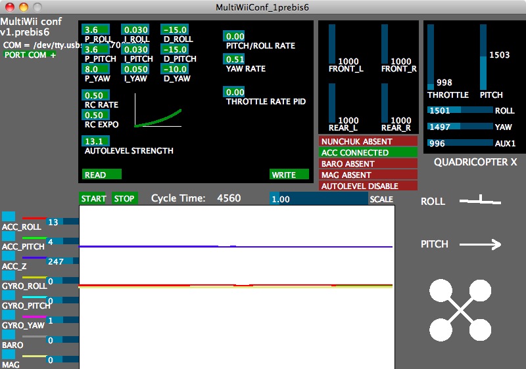Toggle the GYRO_YAW graph square
The width and height of the screenshot is (526, 369).
point(9,315)
